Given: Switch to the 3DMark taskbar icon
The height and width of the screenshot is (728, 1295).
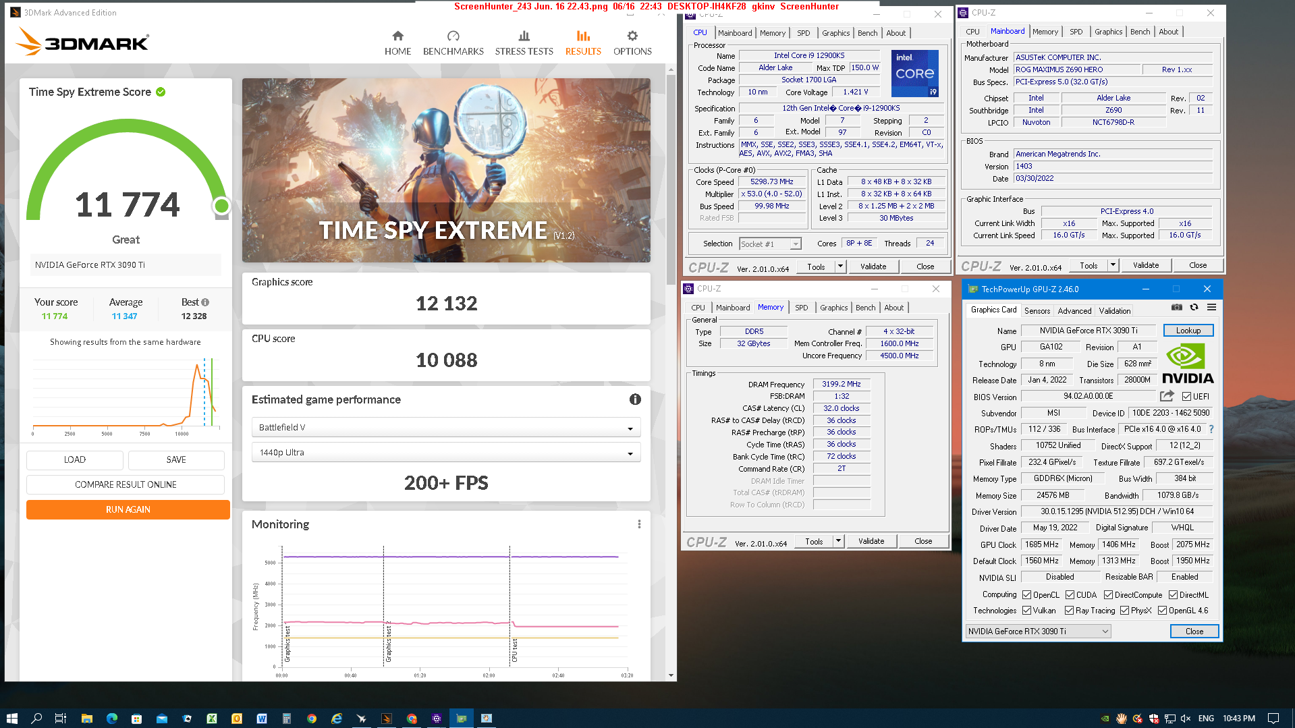Looking at the screenshot, I should coord(387,718).
